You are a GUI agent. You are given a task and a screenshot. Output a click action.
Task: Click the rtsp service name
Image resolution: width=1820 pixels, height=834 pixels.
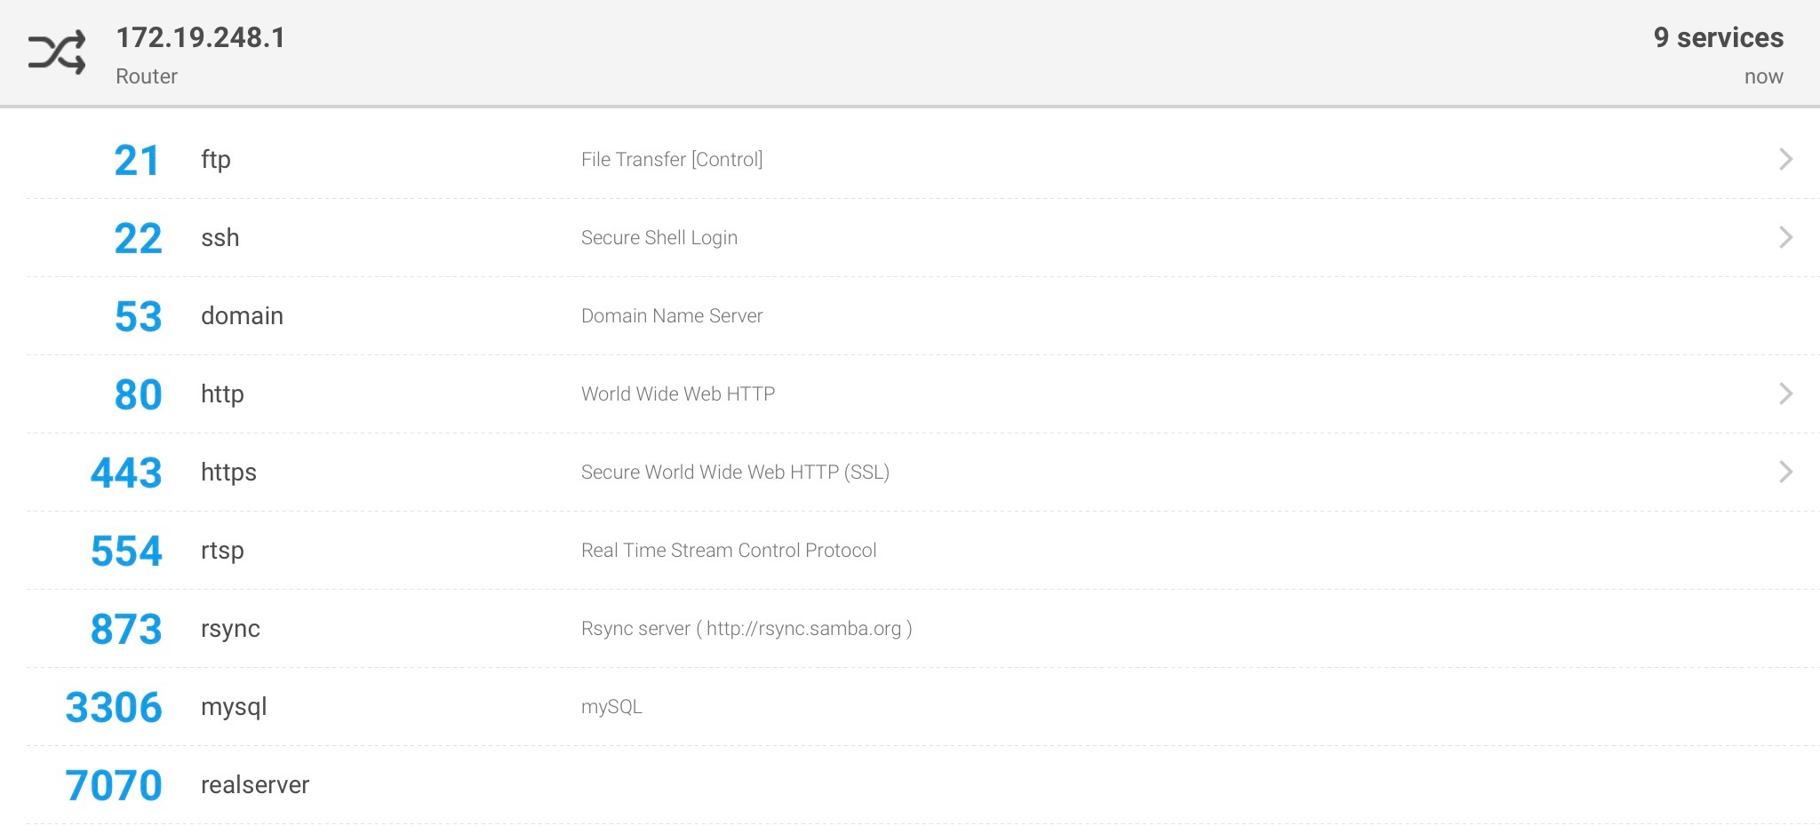tap(222, 551)
